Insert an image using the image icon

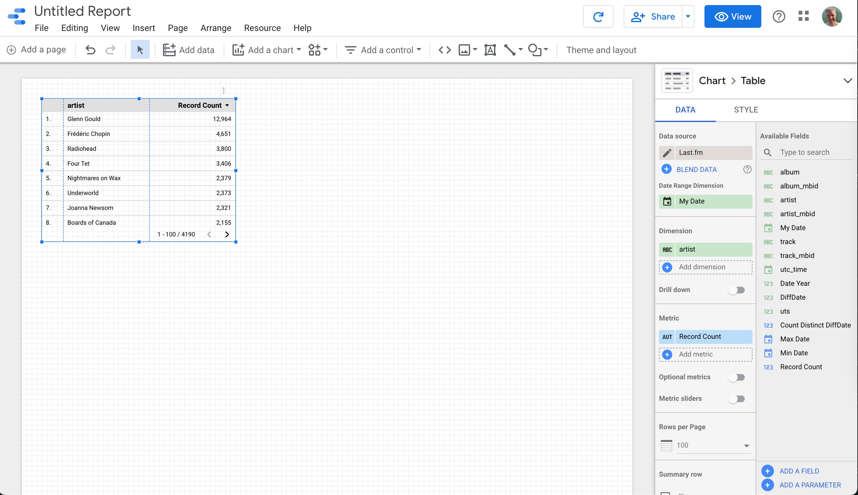[464, 50]
